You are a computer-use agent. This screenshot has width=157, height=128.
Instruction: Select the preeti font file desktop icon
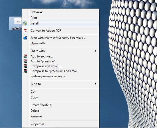click(x=15, y=23)
